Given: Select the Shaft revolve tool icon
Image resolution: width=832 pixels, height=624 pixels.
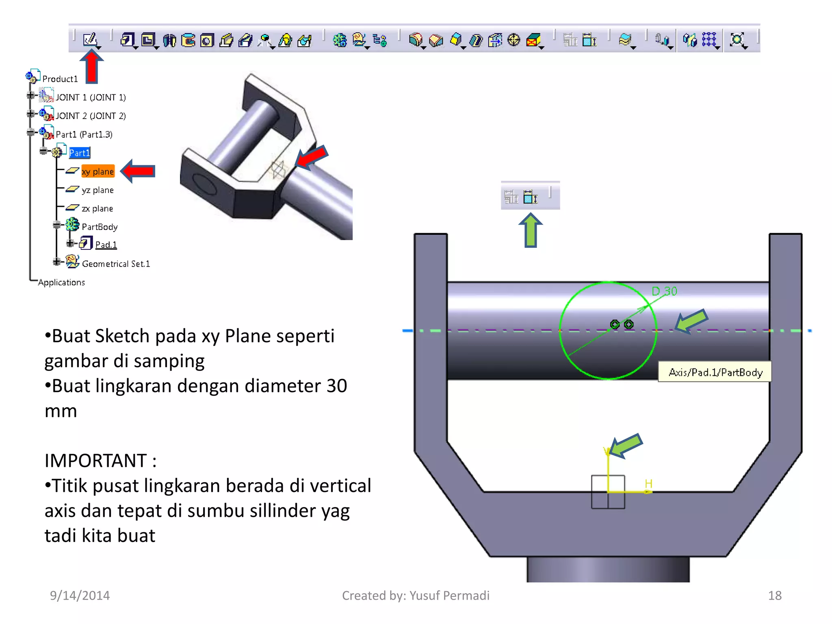Looking at the screenshot, I should [169, 40].
